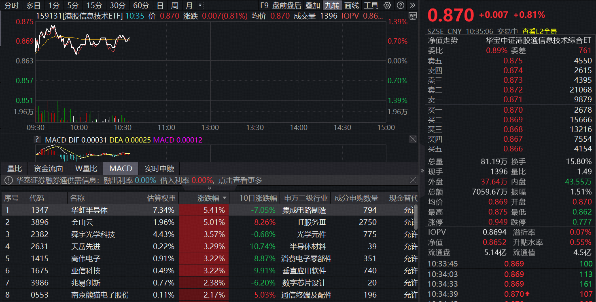Screen dimensions: 596x302
Task: Expand panel using double chevron below notice
Action: pyautogui.click(x=210, y=188)
